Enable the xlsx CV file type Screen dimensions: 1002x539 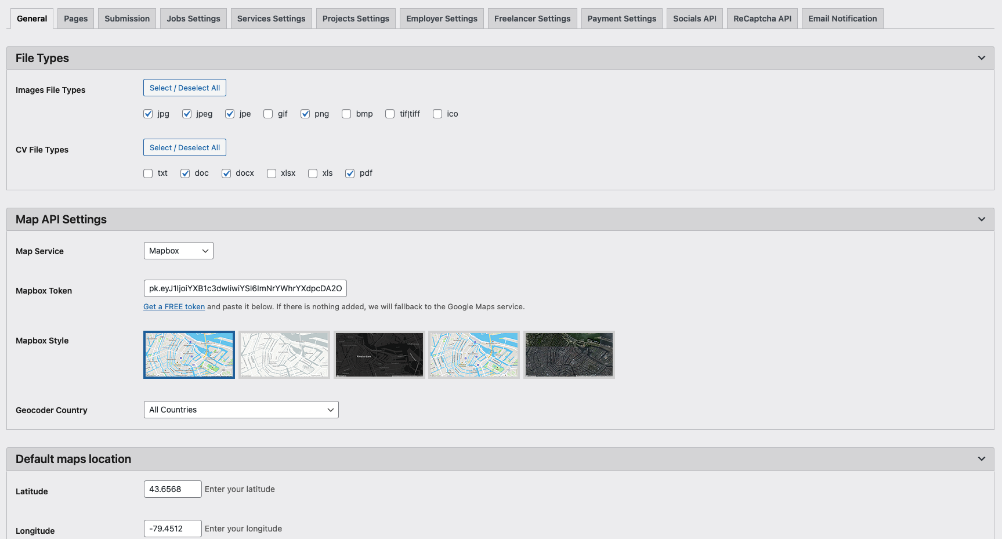click(x=271, y=173)
